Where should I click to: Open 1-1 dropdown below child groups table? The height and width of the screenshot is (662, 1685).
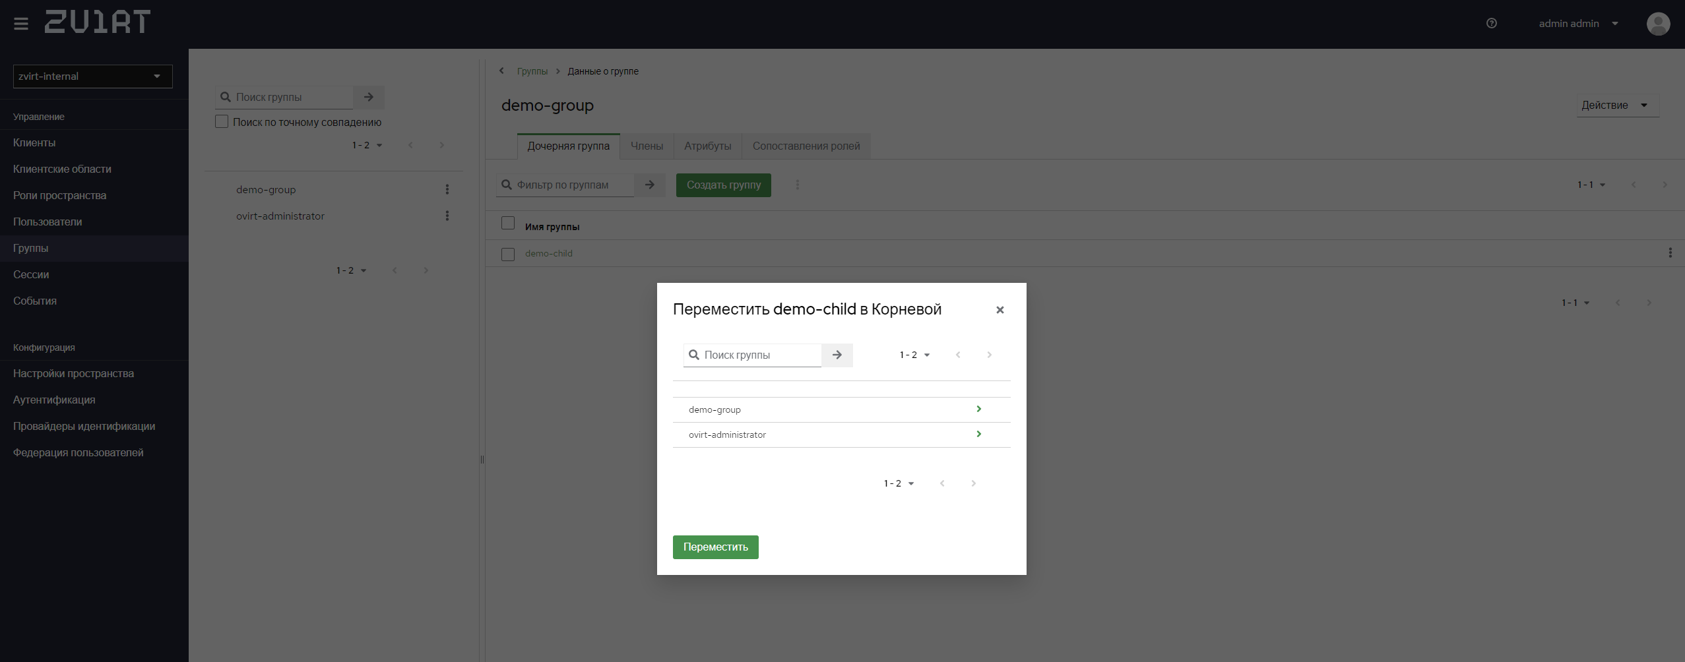(x=1575, y=303)
